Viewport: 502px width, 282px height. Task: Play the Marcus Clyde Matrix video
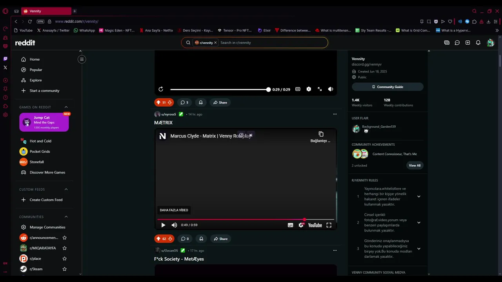point(163,225)
